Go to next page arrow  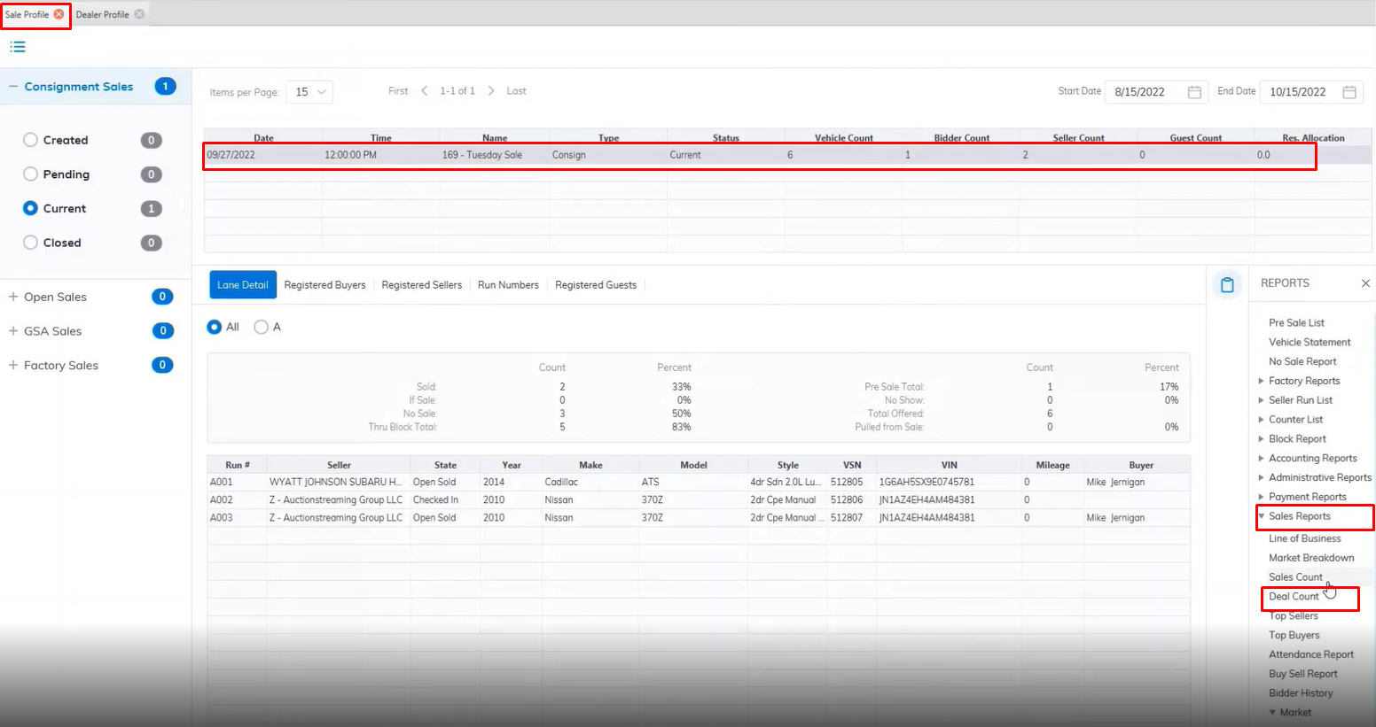491,91
